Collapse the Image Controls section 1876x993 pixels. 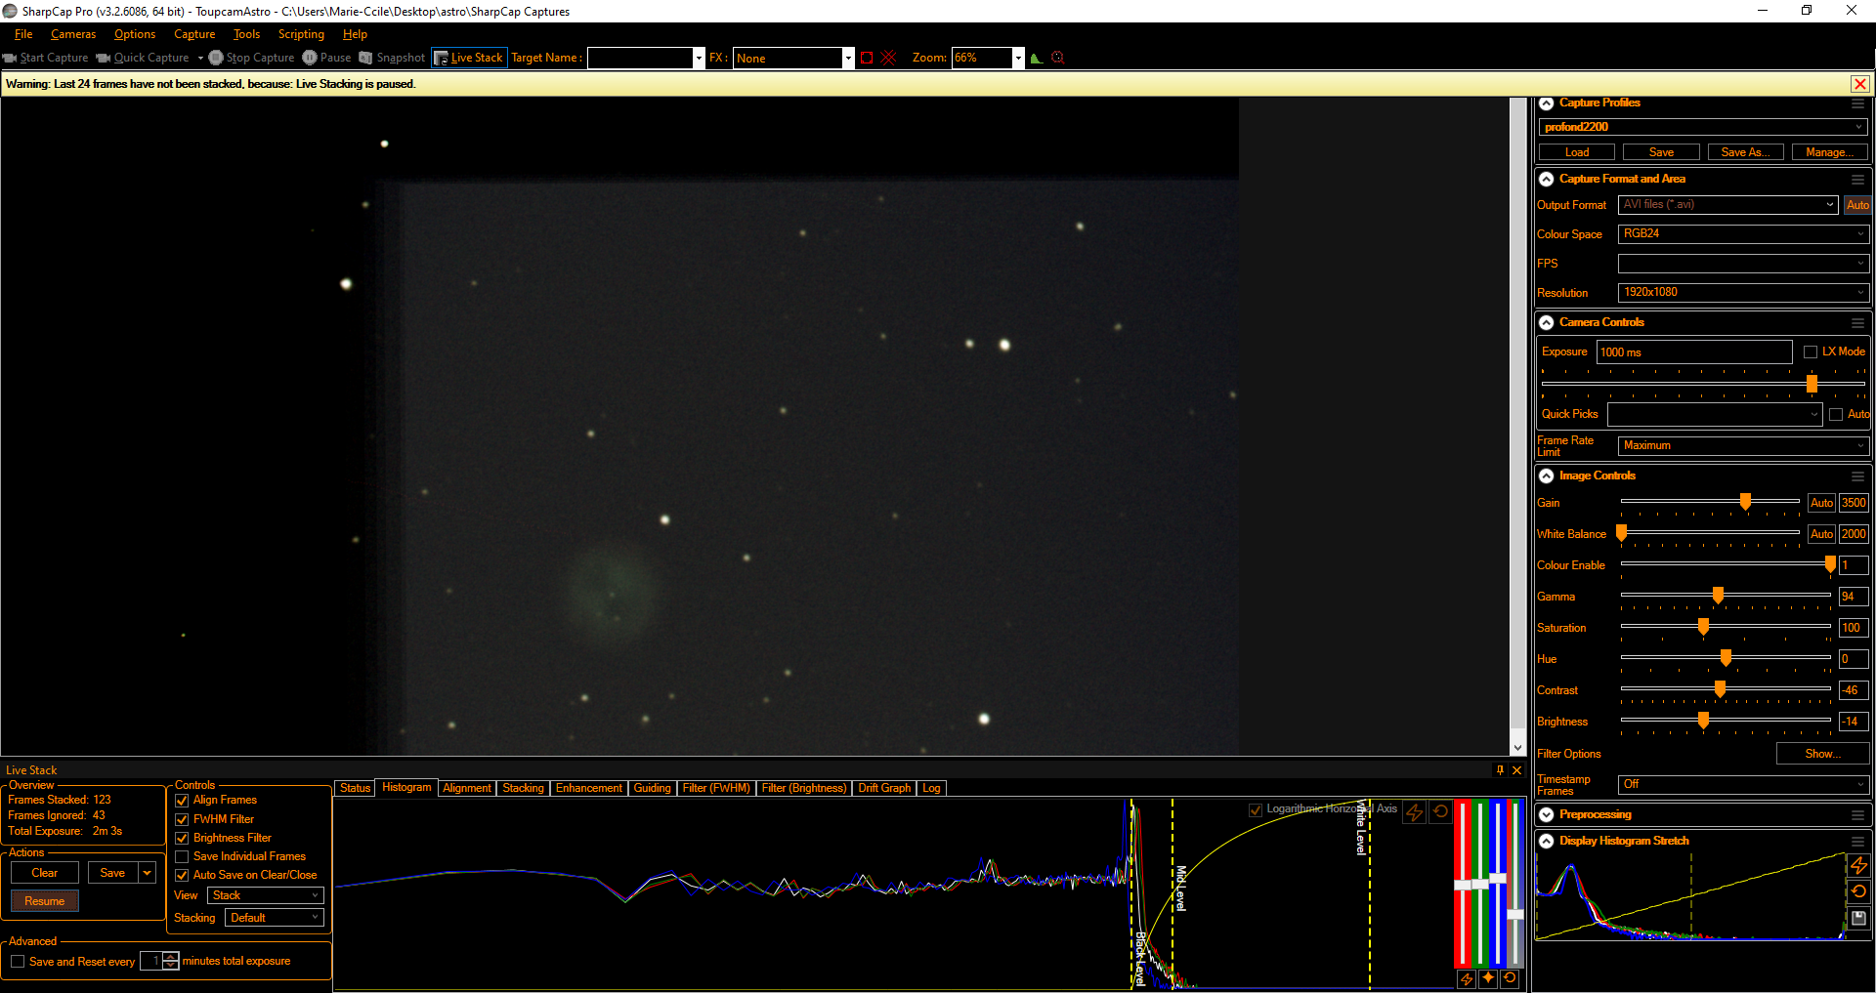click(1547, 476)
